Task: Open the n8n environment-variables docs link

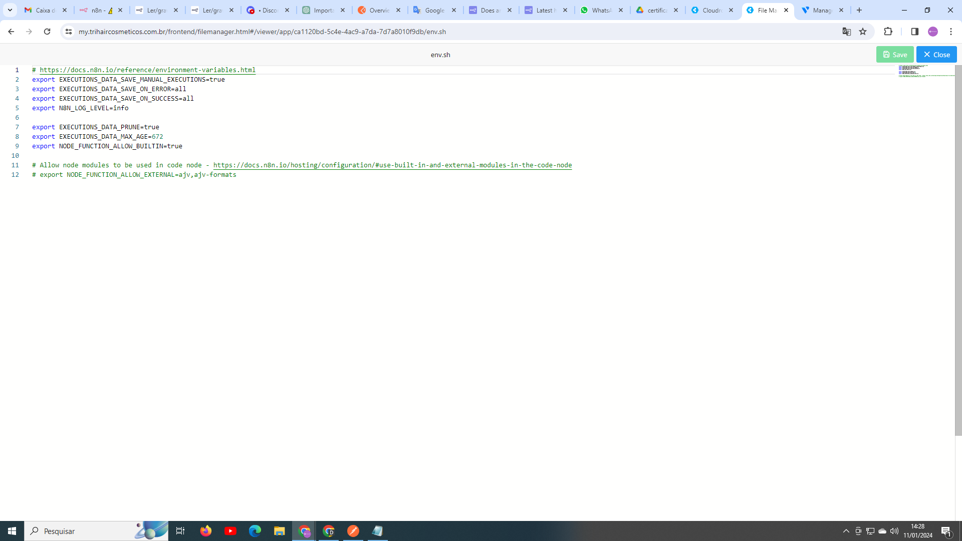Action: (x=148, y=70)
